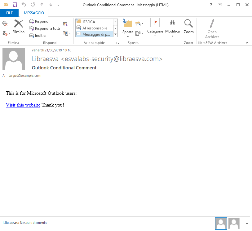Click the date venerdì 21/06/2019 10:16
The image size is (252, 231).
tap(51, 50)
